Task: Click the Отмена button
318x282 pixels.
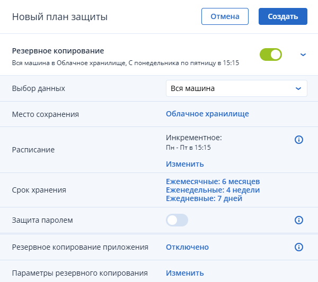Action: [225, 16]
